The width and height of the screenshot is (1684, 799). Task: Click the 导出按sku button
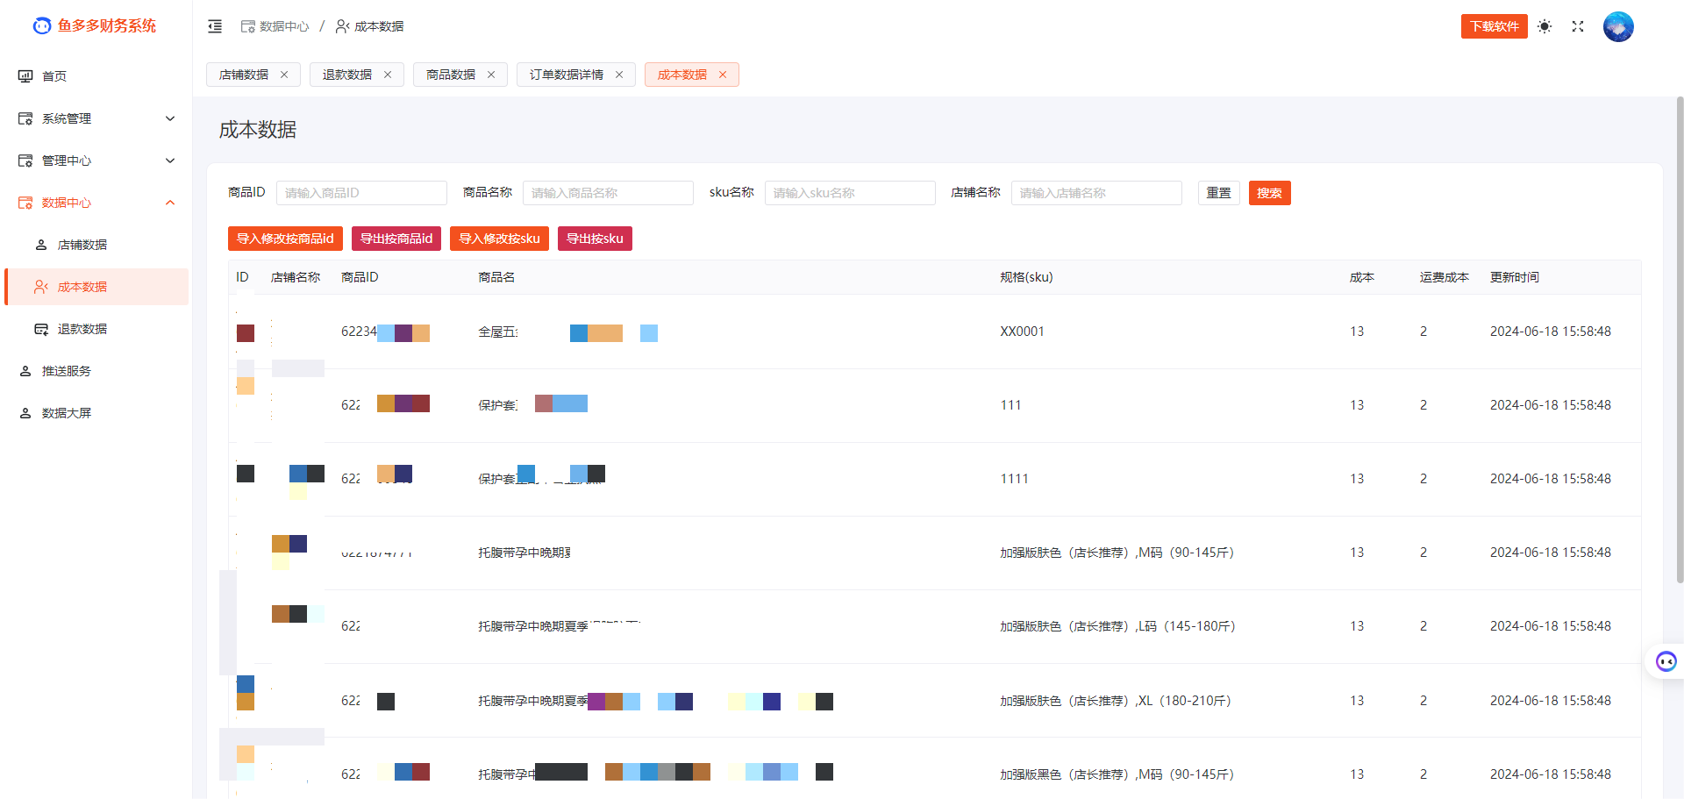point(595,239)
